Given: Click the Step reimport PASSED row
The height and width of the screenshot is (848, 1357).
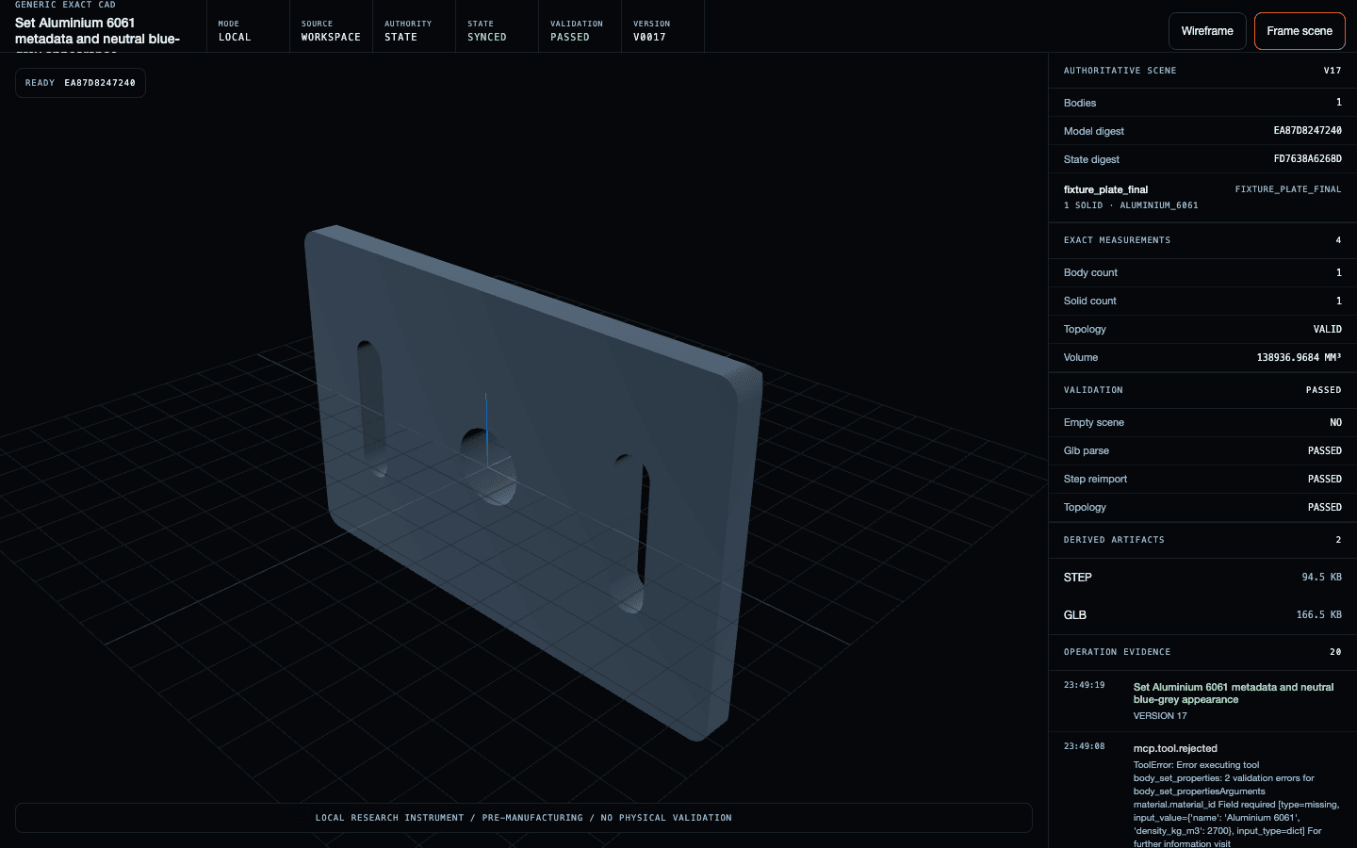Looking at the screenshot, I should [1202, 479].
